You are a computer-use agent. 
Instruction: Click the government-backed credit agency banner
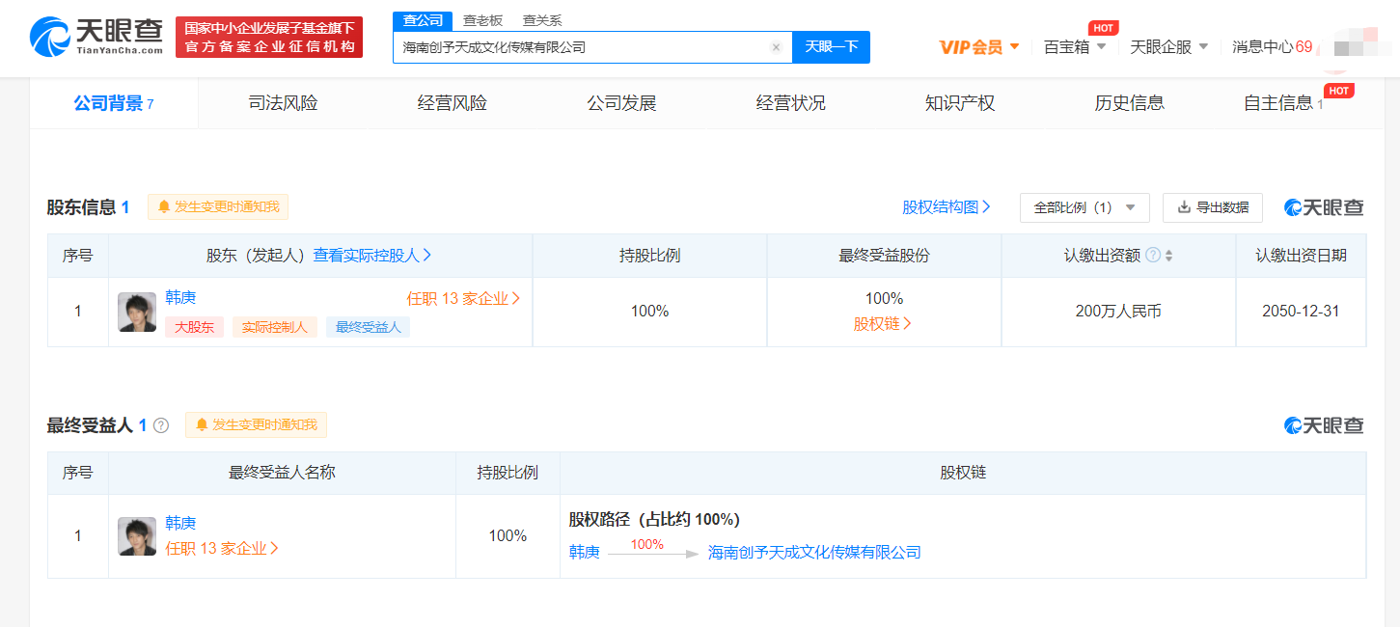pyautogui.click(x=269, y=38)
